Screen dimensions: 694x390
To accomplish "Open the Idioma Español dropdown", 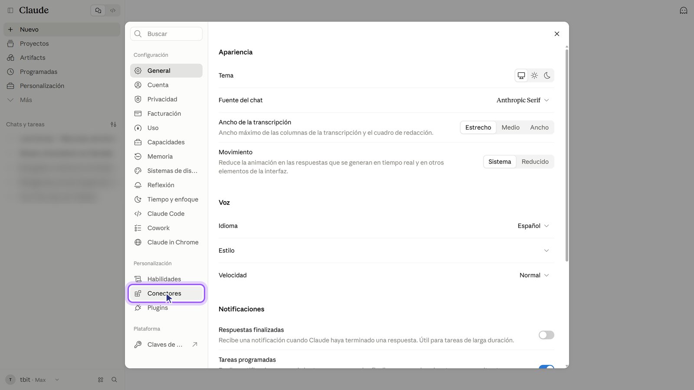I will (x=533, y=226).
